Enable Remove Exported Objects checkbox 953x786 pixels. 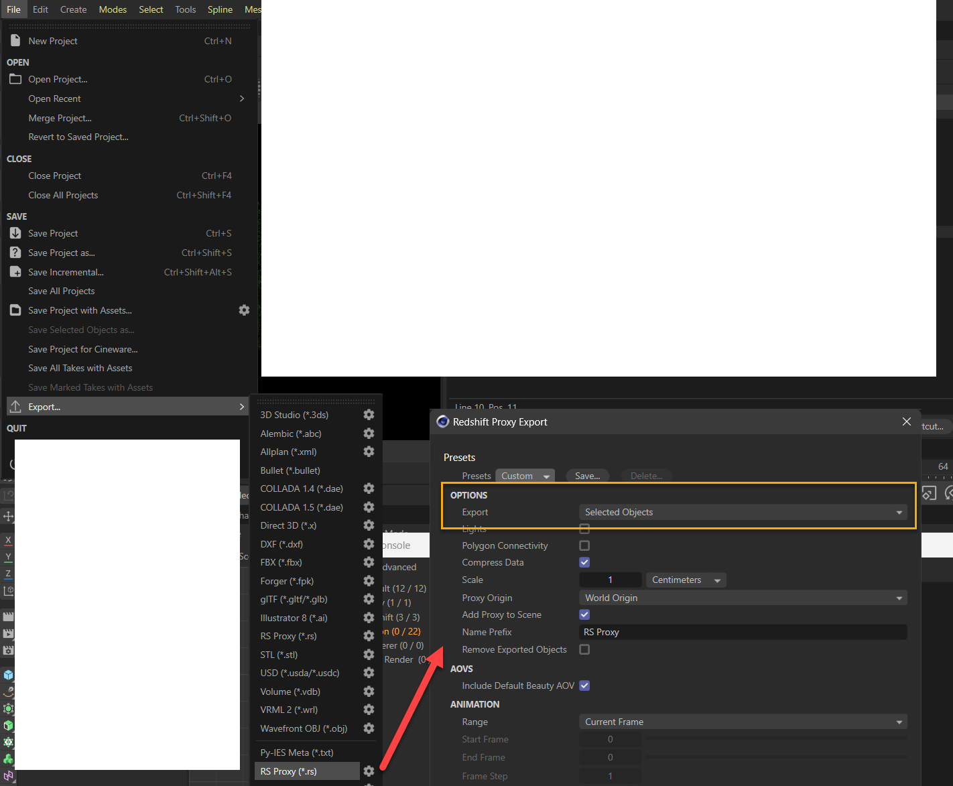pos(584,649)
